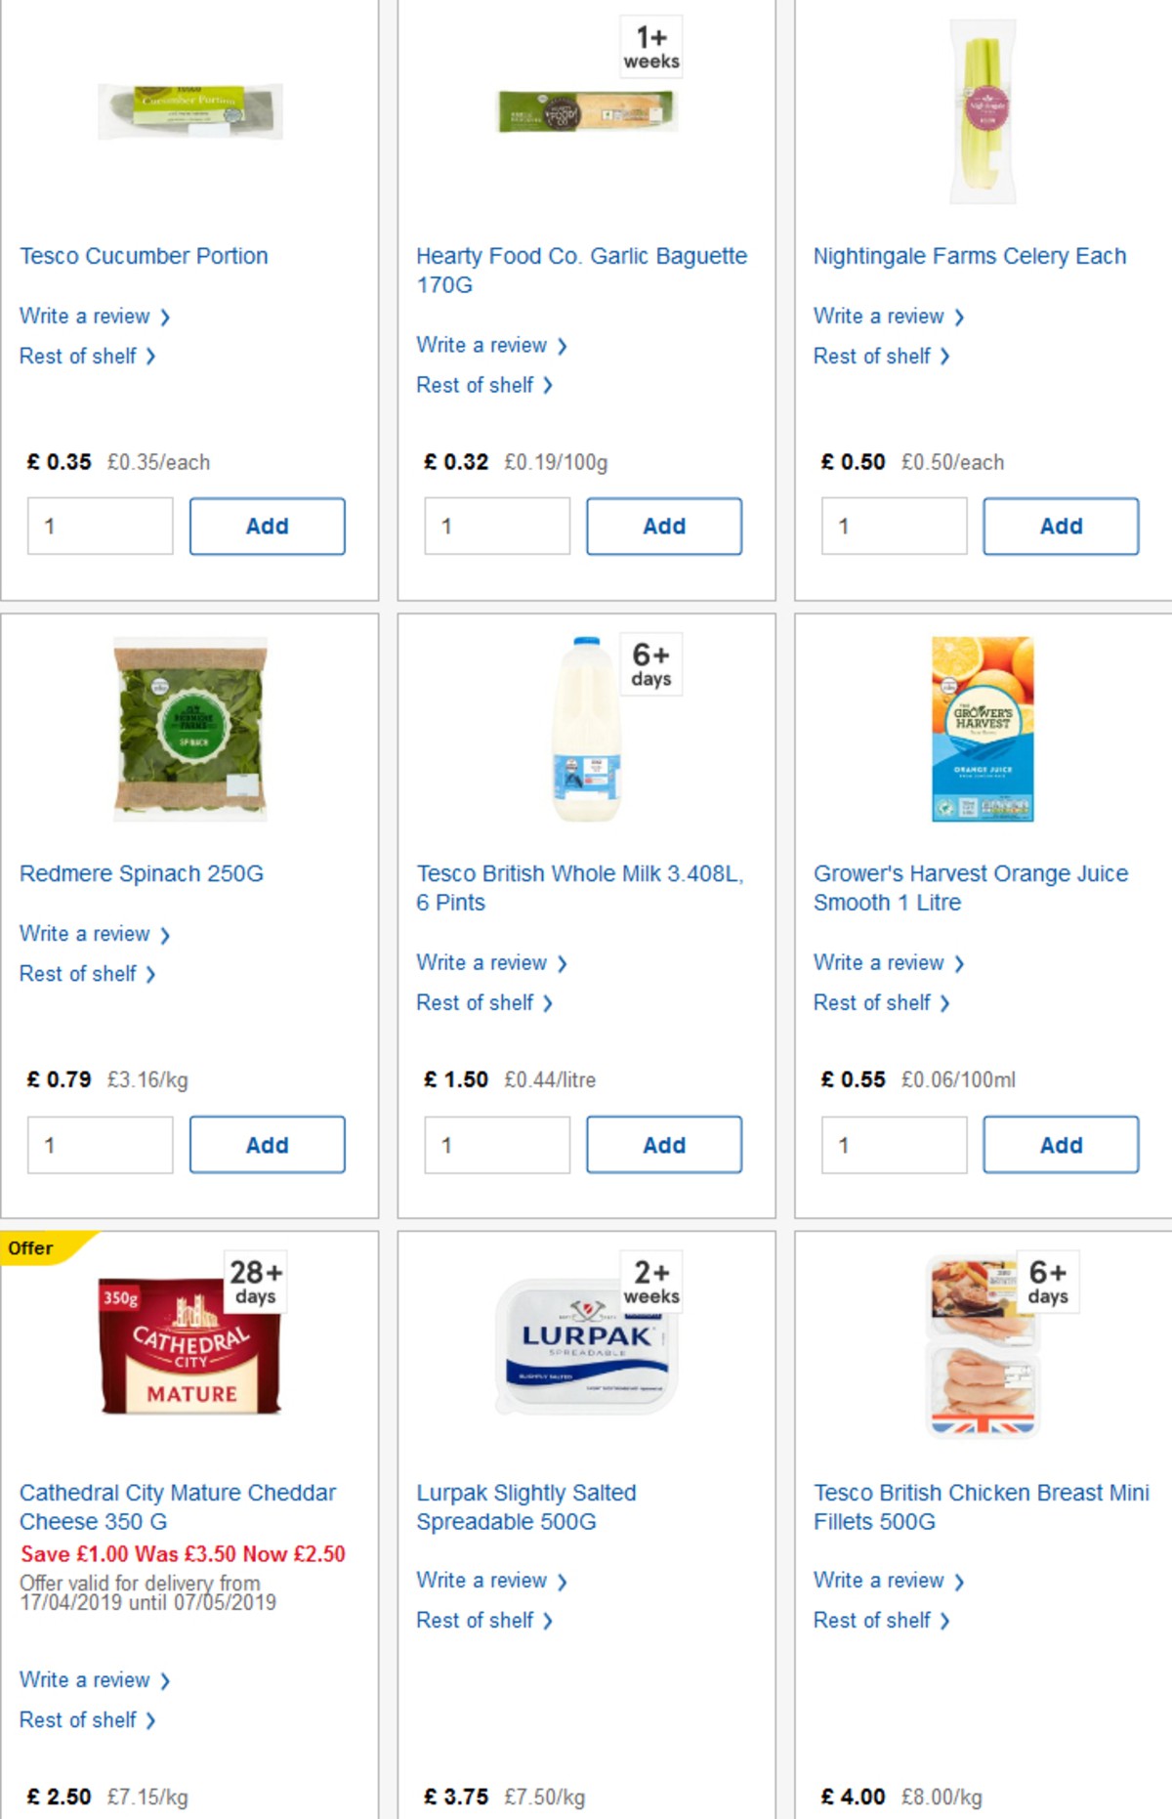The width and height of the screenshot is (1172, 1819).
Task: Click the quantity field for Whole Milk
Action: coord(496,1144)
